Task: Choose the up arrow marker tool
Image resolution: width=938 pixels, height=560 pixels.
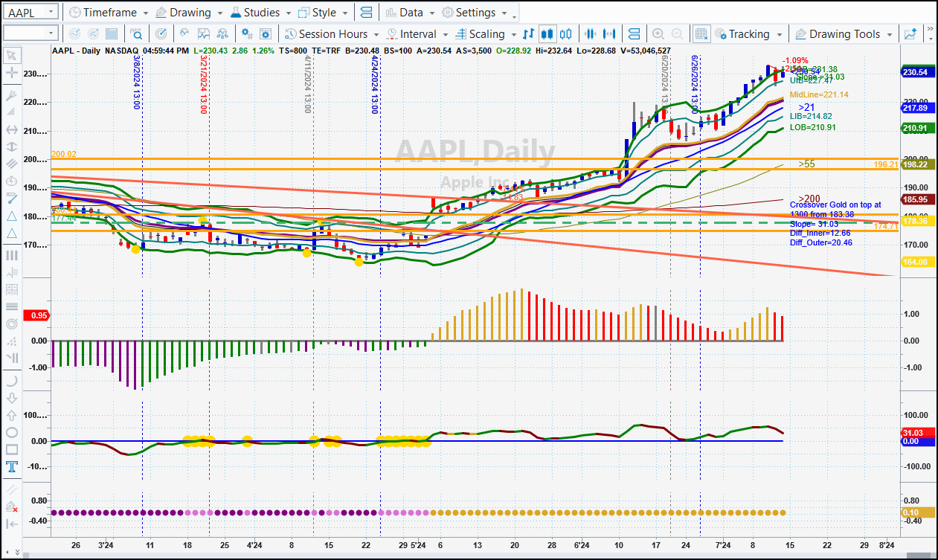Action: point(12,416)
